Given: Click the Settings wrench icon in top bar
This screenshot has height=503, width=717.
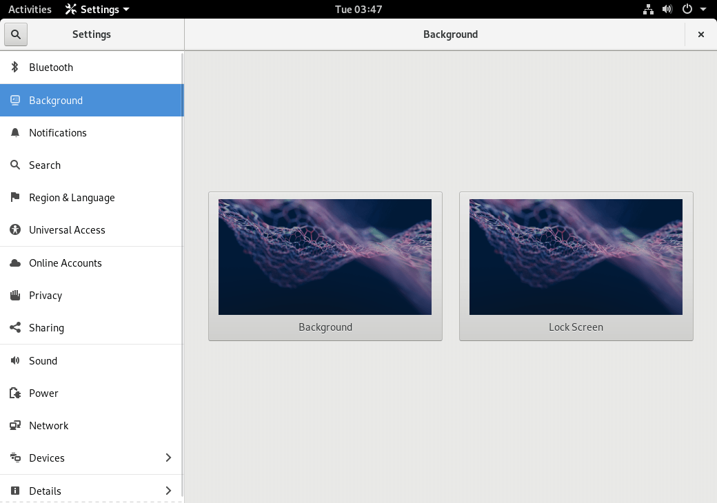Looking at the screenshot, I should click(70, 9).
